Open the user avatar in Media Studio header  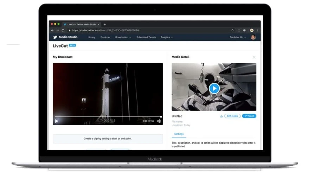point(253,37)
